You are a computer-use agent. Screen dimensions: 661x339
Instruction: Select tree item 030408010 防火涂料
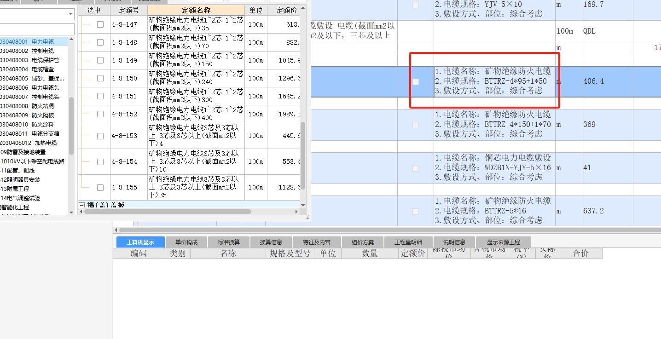pyautogui.click(x=27, y=125)
